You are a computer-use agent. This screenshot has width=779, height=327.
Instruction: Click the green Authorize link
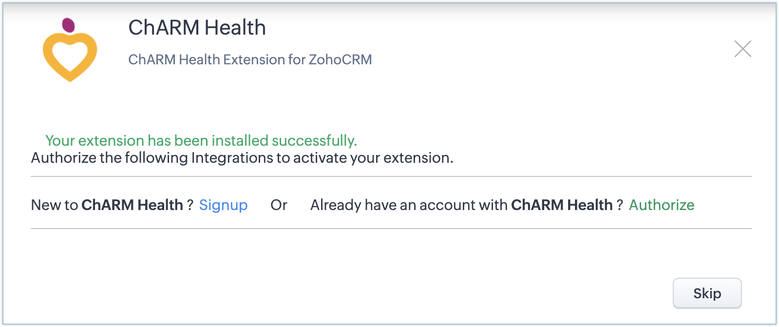pos(661,205)
